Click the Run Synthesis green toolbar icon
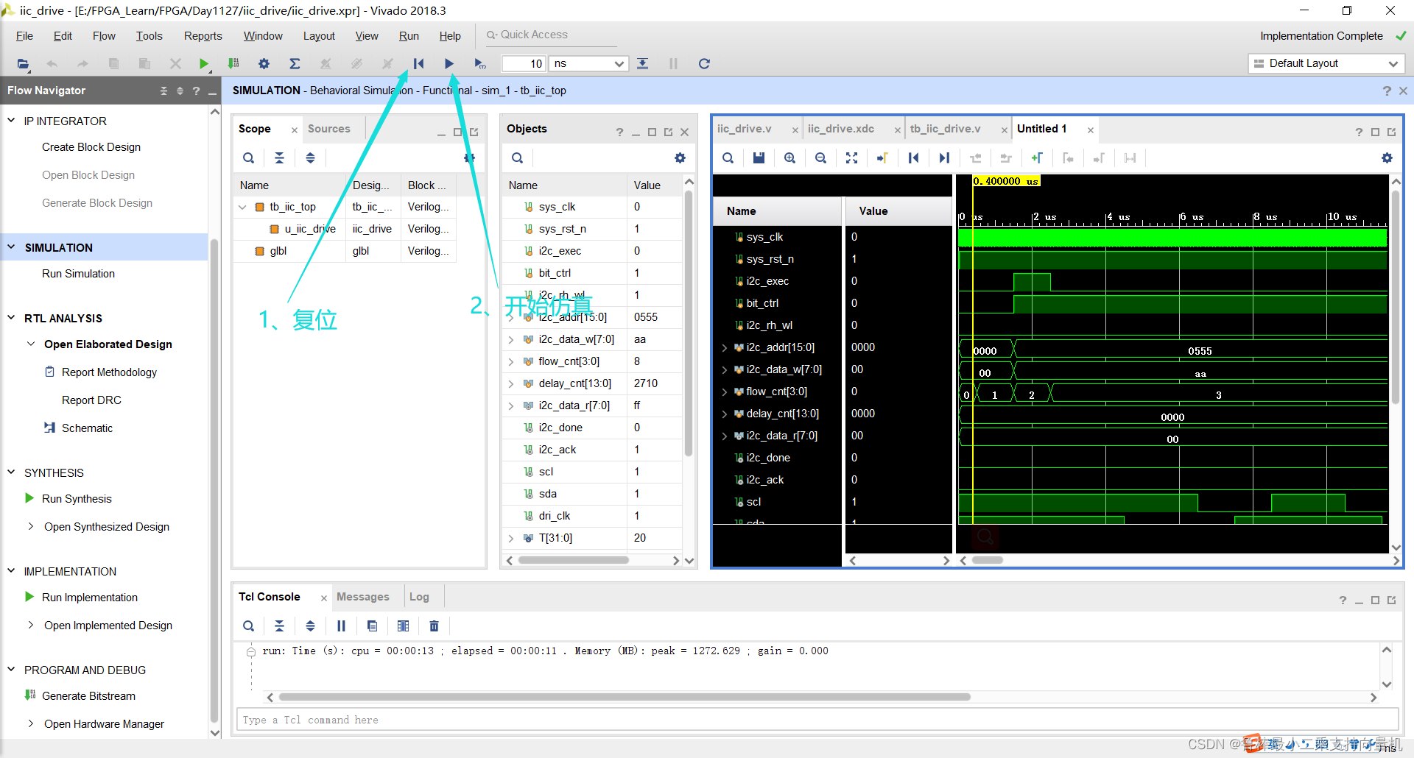The image size is (1414, 758). 204,64
